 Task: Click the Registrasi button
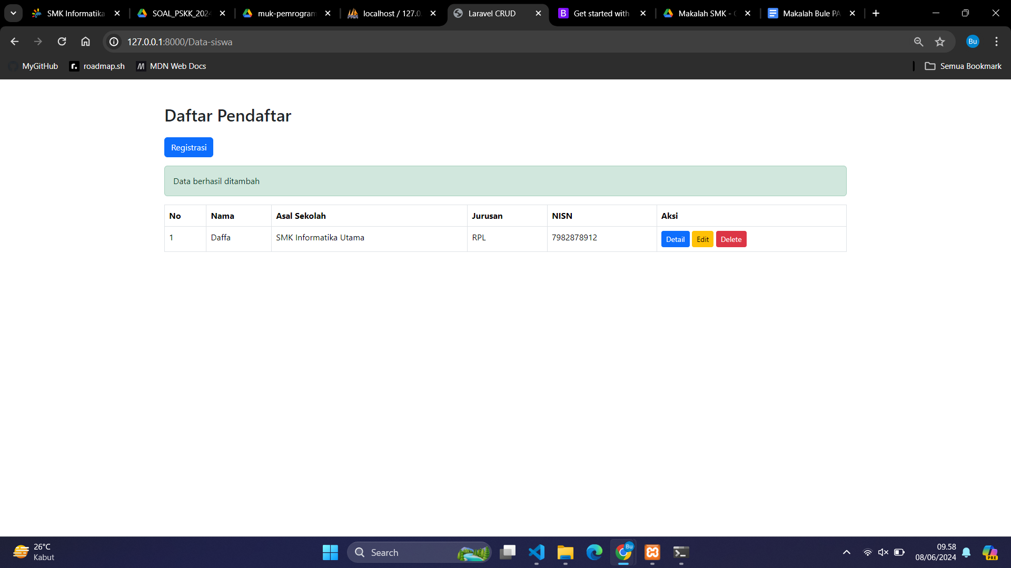[x=189, y=147]
